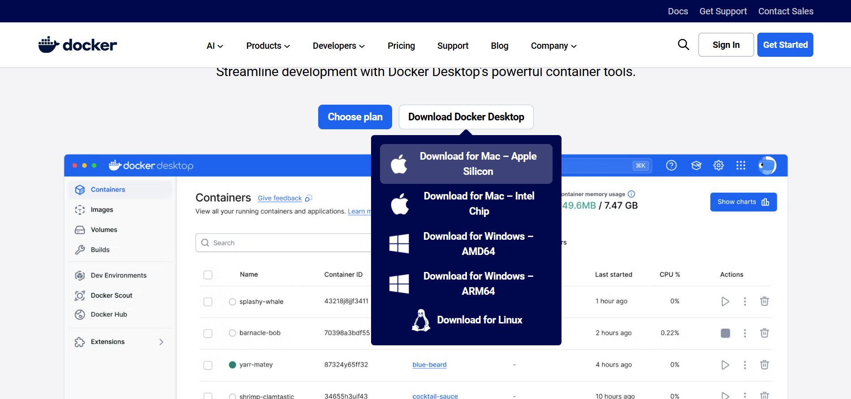851x399 pixels.
Task: Click the containers Search field
Action: point(283,243)
